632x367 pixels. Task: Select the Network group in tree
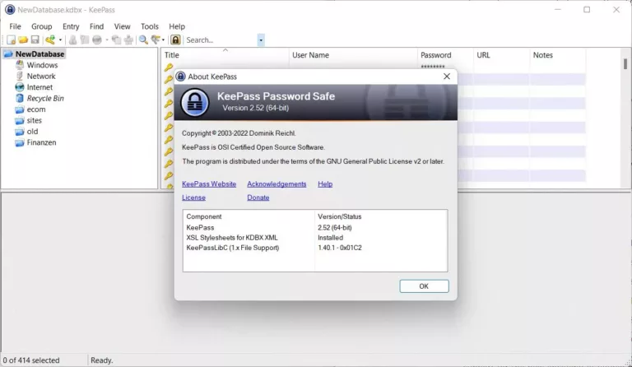pyautogui.click(x=41, y=77)
